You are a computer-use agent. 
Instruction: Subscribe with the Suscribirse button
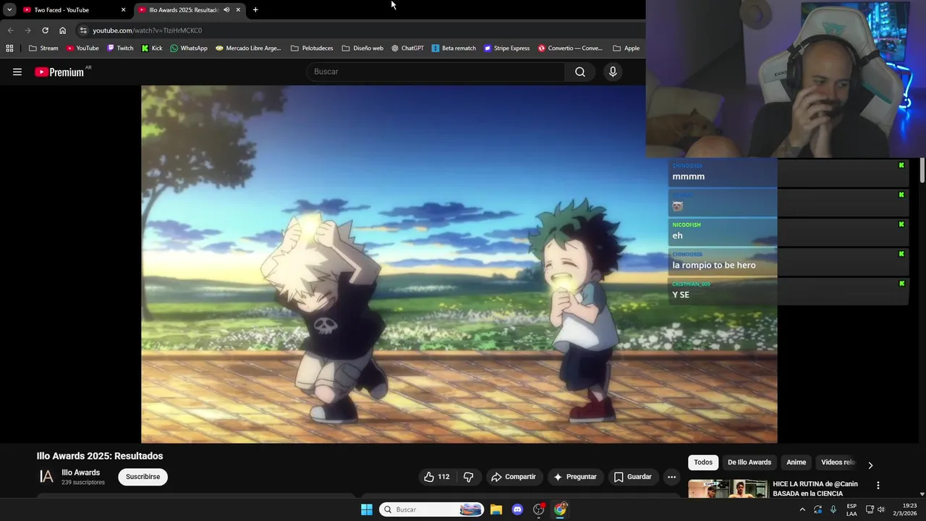(x=143, y=477)
